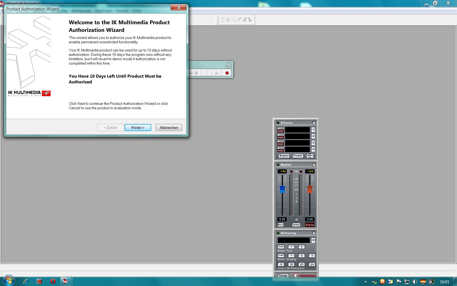Screen dimensions: 457x286
Task: Click the Dropout indicator in Master
Action: pyautogui.click(x=310, y=225)
